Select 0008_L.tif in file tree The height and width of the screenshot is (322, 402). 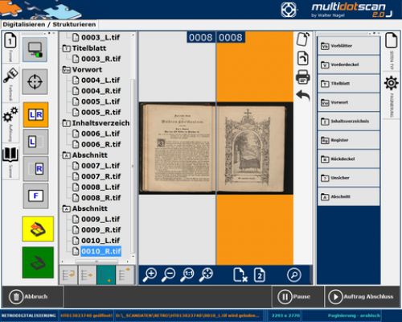click(x=100, y=187)
